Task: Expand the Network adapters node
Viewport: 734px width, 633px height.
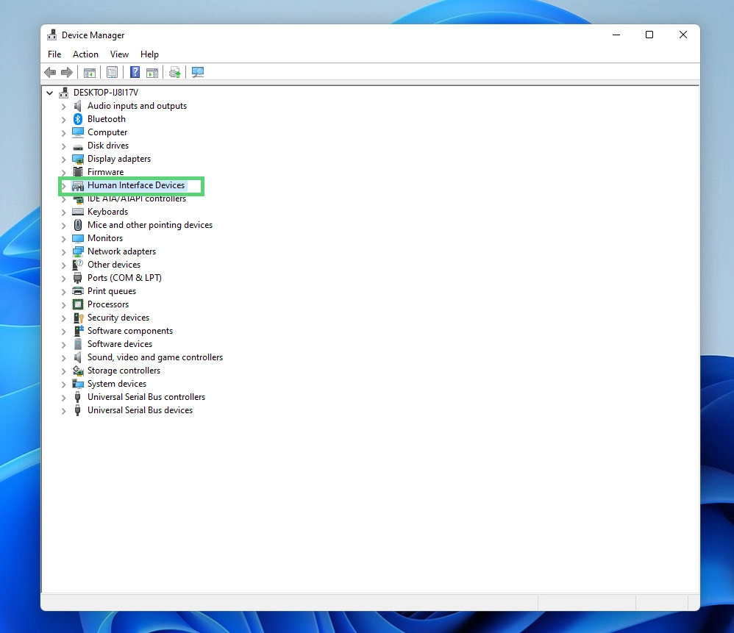Action: pyautogui.click(x=64, y=251)
